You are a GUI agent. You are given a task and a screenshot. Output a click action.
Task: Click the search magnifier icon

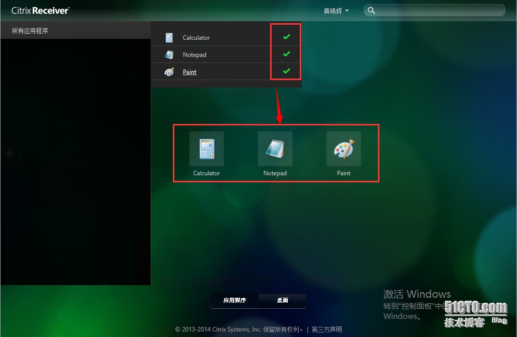click(x=371, y=11)
